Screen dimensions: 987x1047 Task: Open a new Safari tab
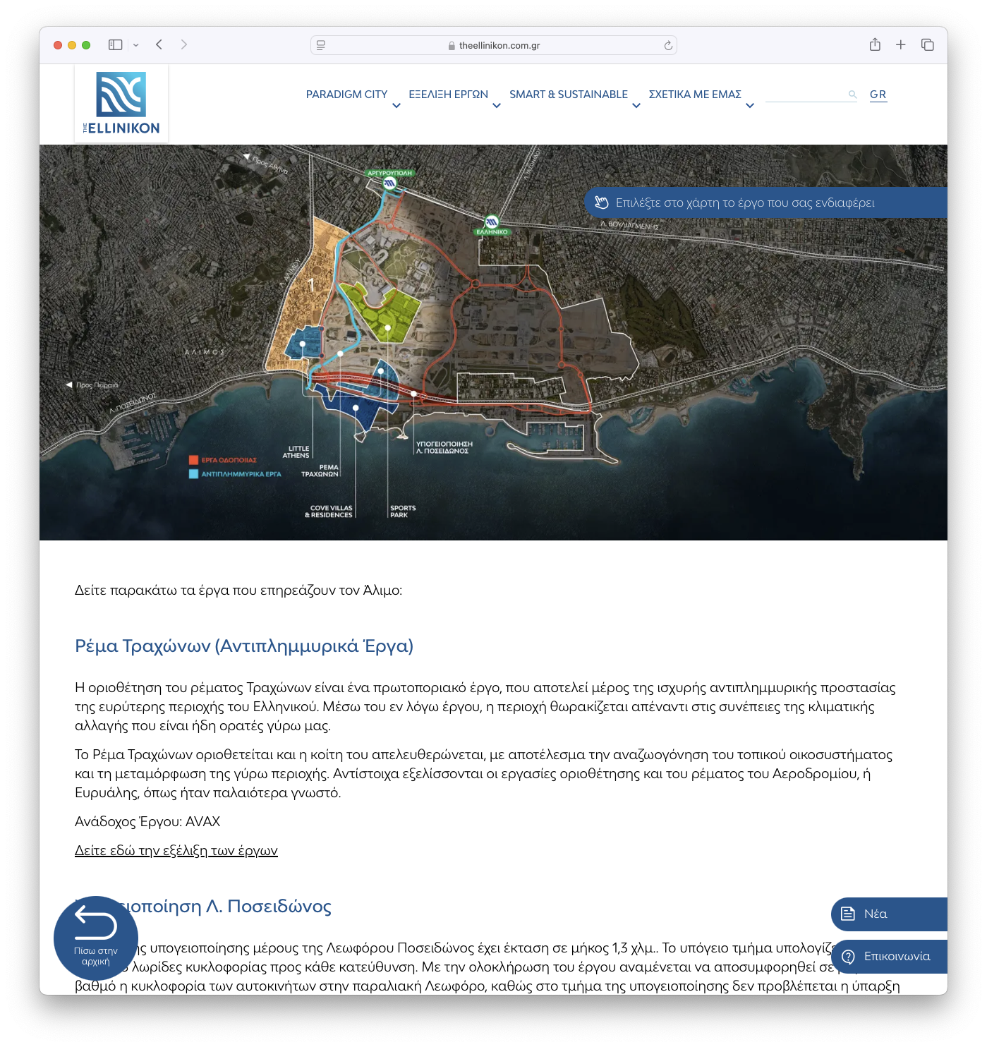click(x=901, y=45)
